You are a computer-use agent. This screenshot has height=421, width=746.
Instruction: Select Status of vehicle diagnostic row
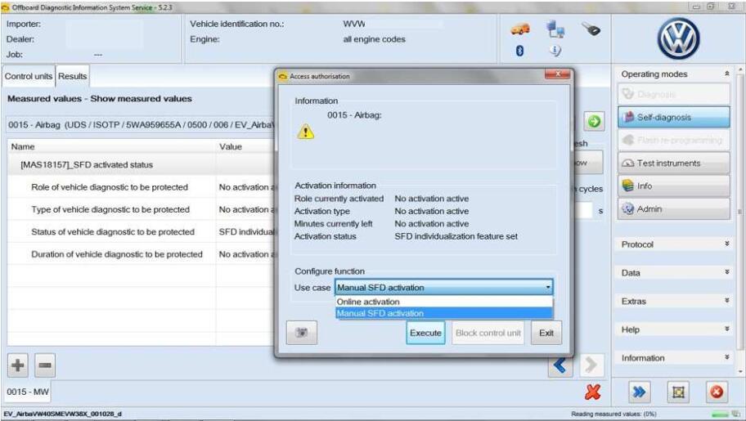142,231
